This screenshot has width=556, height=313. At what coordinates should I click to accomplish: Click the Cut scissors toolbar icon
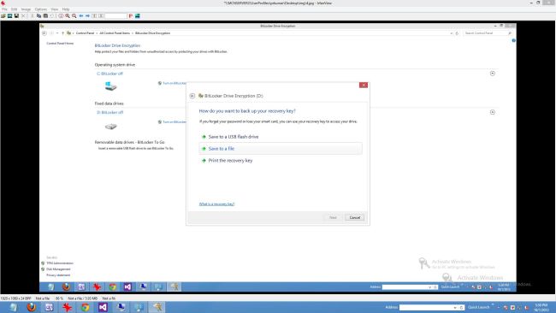[33, 16]
